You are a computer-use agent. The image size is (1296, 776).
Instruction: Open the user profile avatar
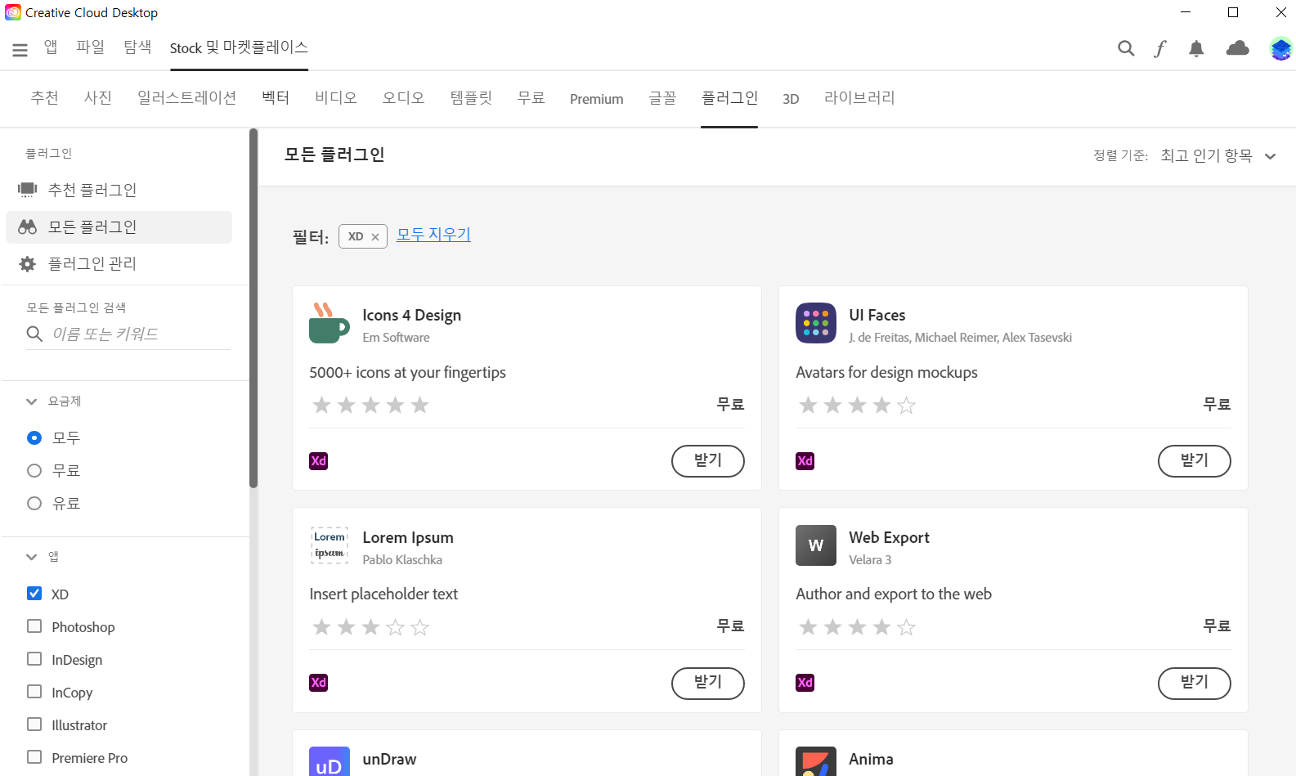(1280, 48)
